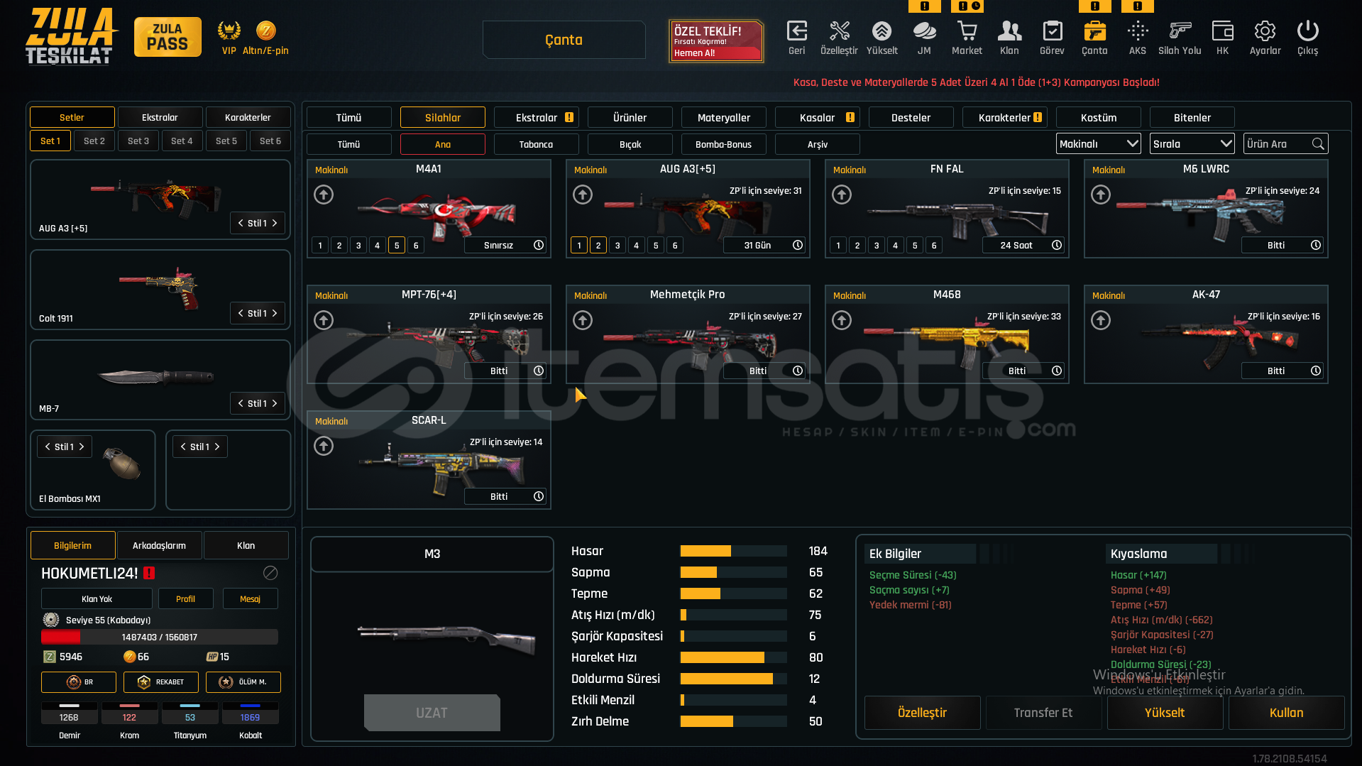Open the Özelleştir tools icon
Screen dimensions: 1362x766
point(840,31)
